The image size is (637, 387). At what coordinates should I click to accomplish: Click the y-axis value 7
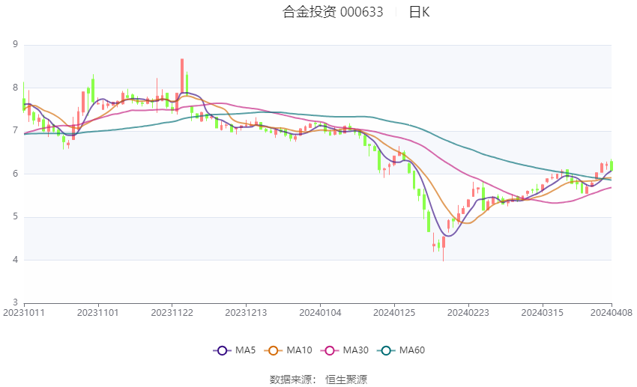16,131
